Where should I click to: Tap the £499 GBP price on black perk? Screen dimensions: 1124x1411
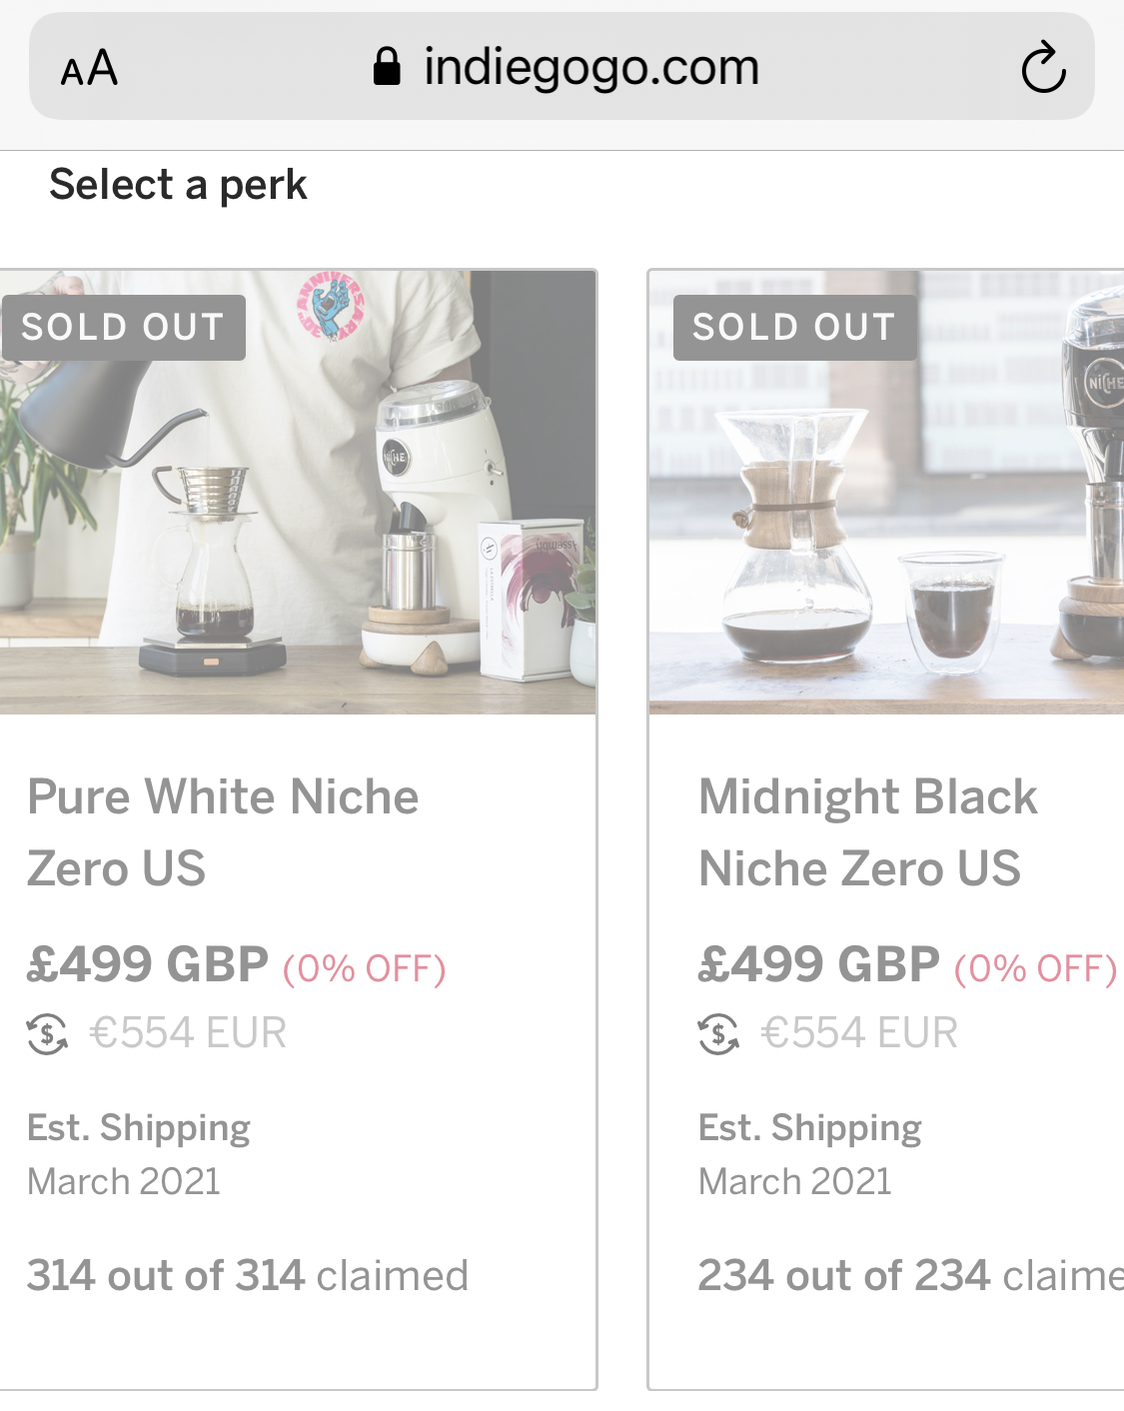[819, 964]
